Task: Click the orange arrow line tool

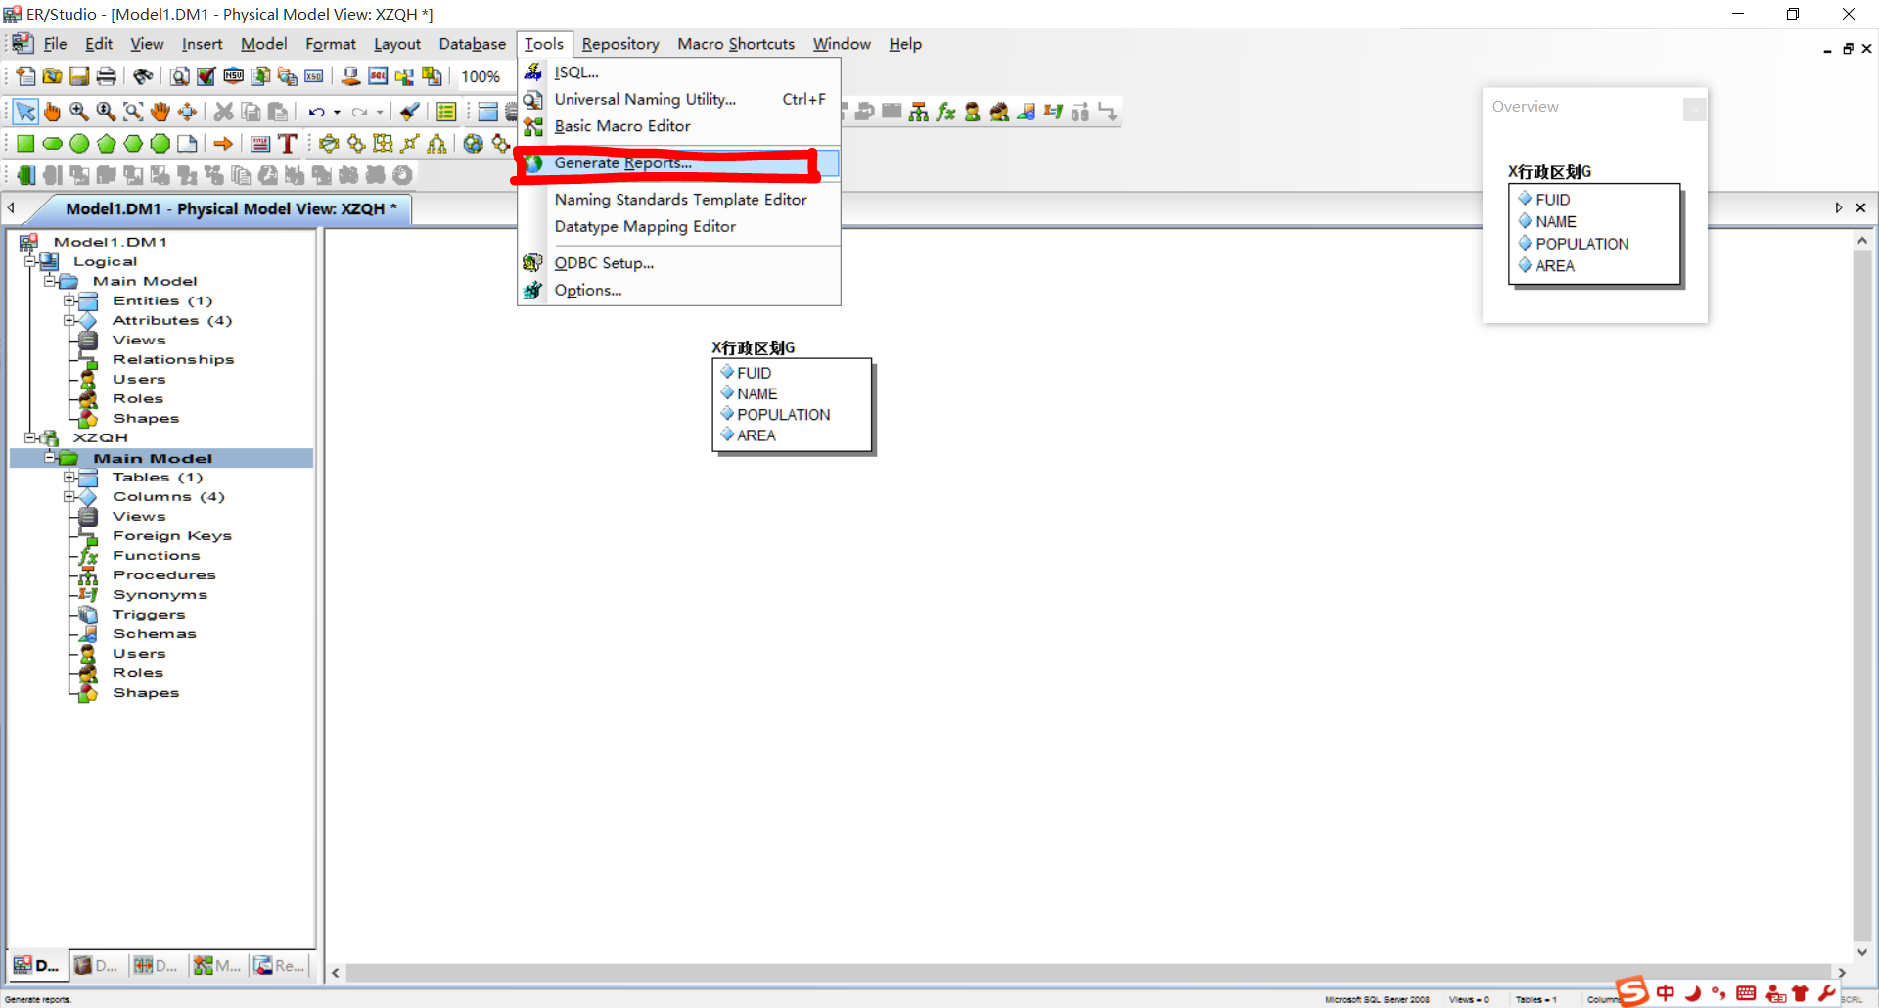Action: pos(223,144)
